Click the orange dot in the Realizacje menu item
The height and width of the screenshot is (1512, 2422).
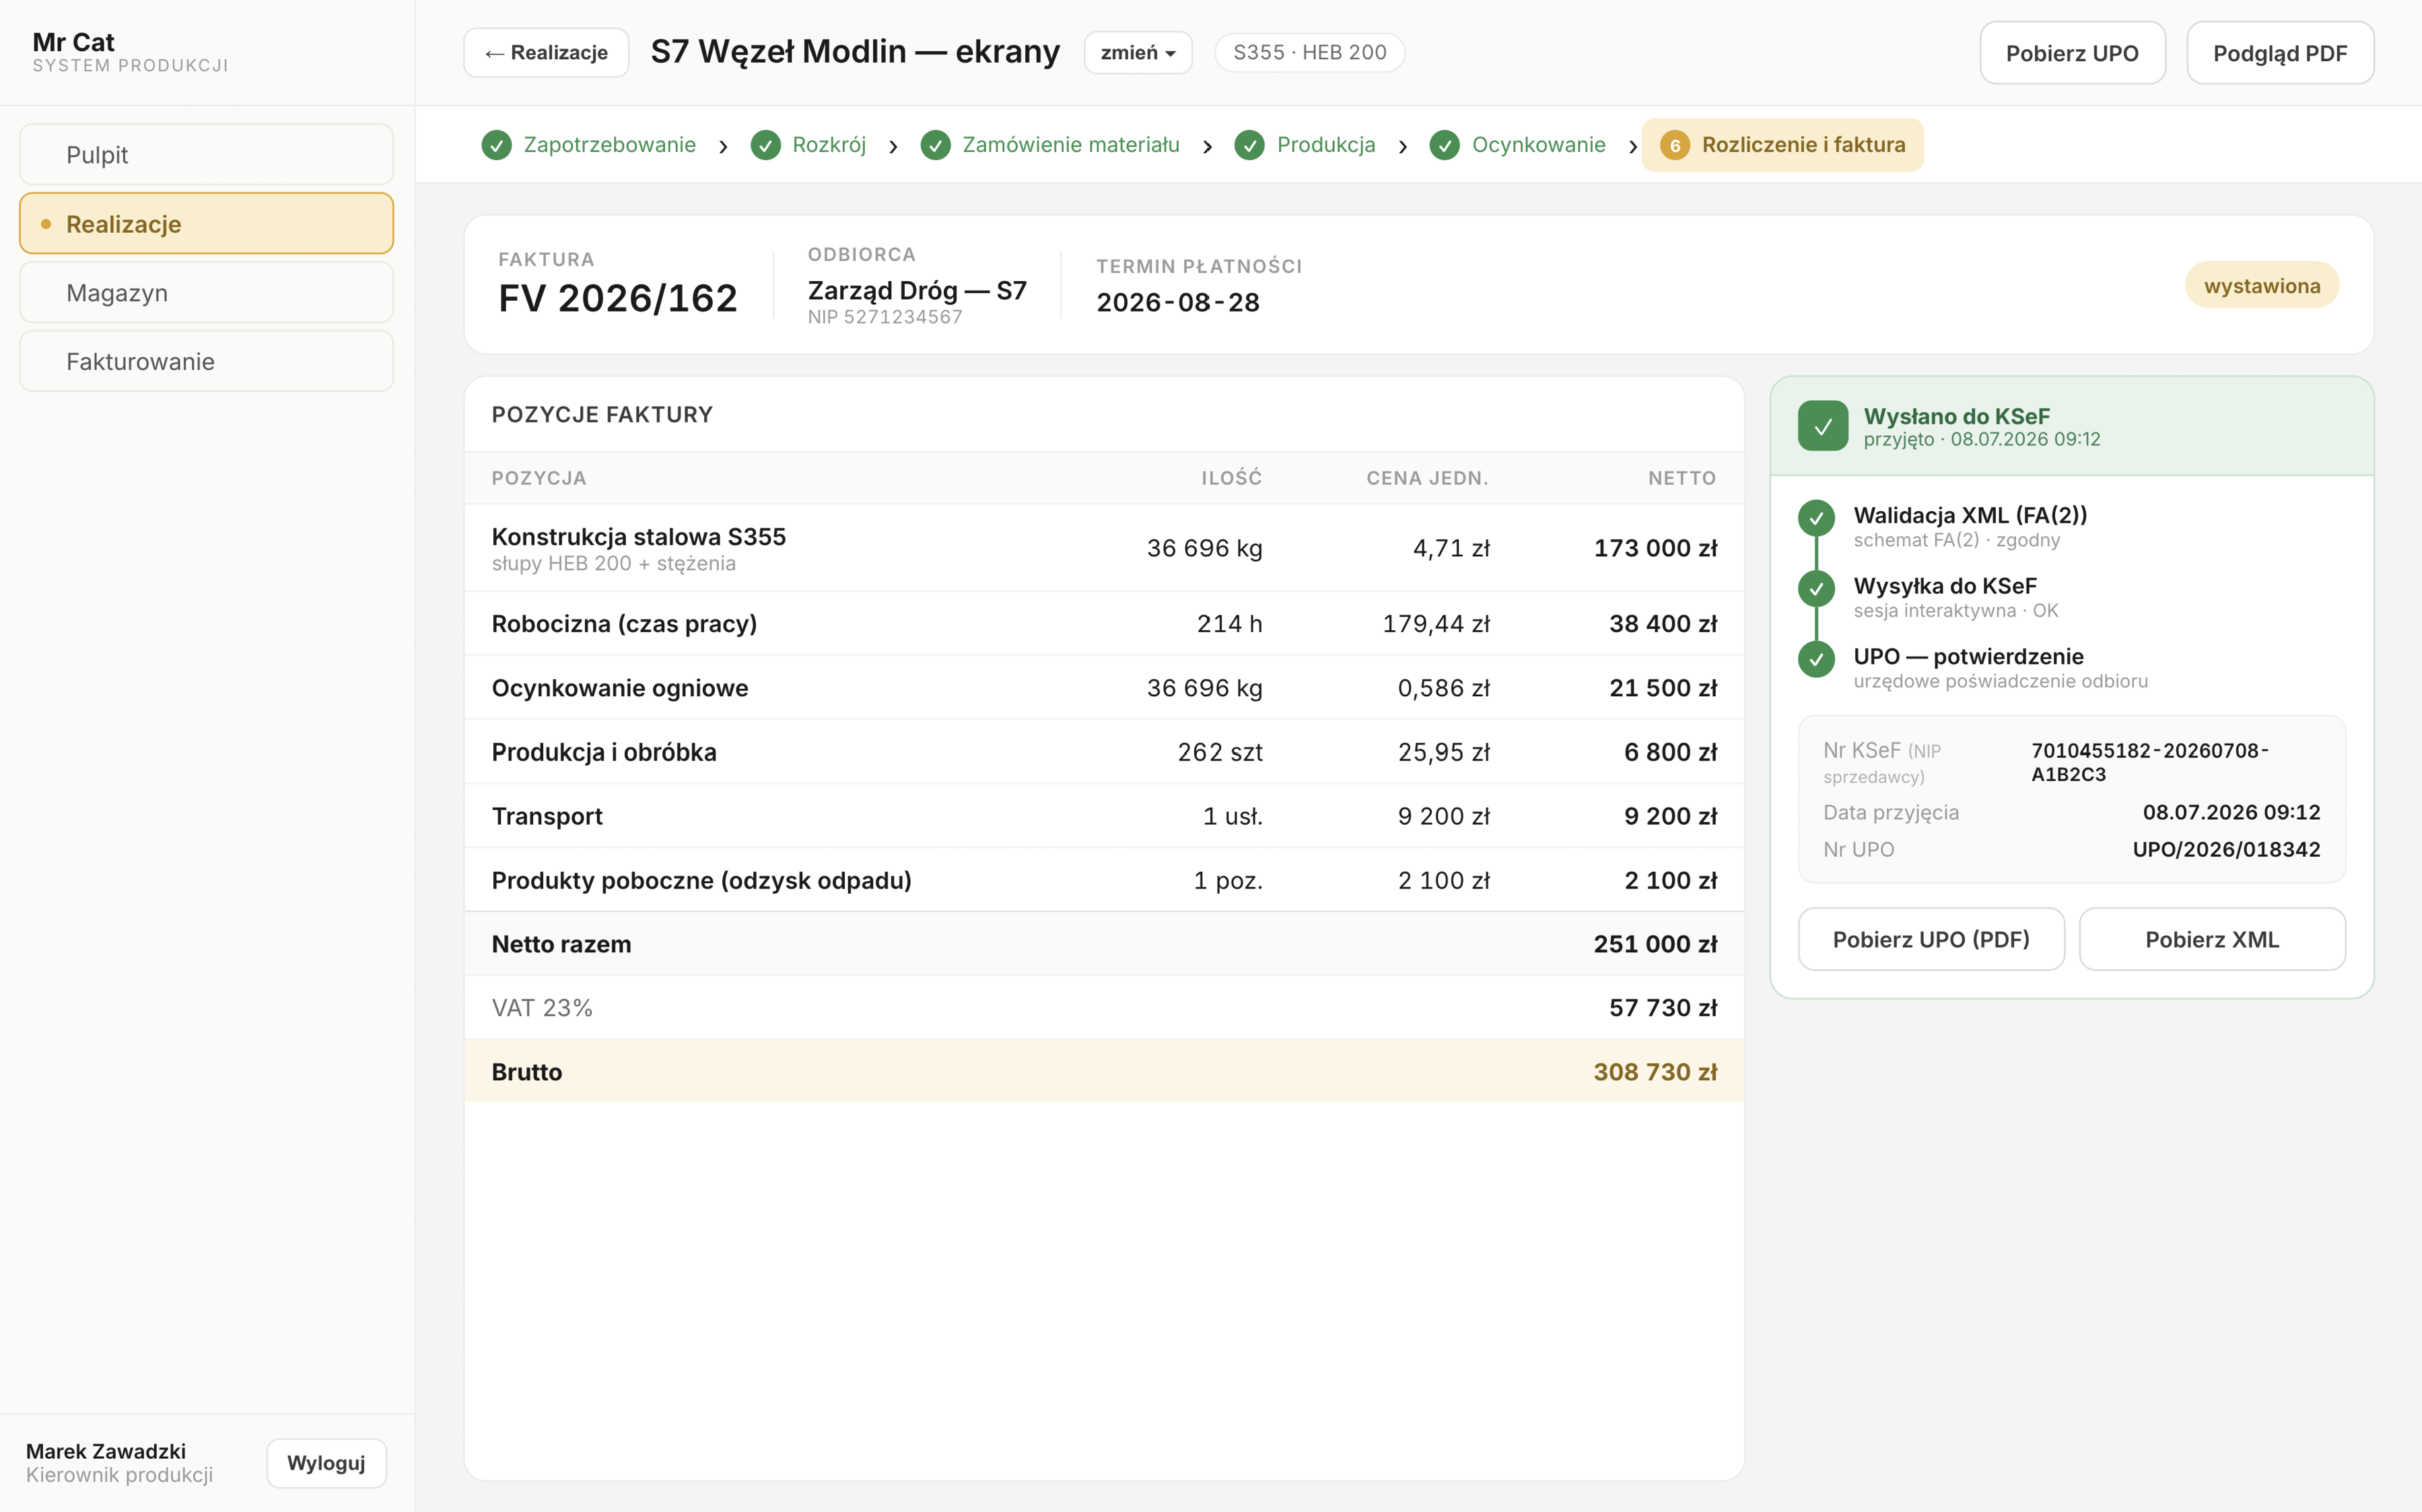click(x=46, y=224)
